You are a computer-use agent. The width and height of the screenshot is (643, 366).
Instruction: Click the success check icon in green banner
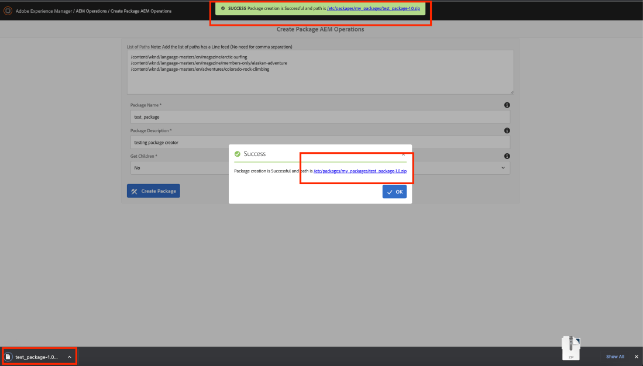click(x=223, y=9)
